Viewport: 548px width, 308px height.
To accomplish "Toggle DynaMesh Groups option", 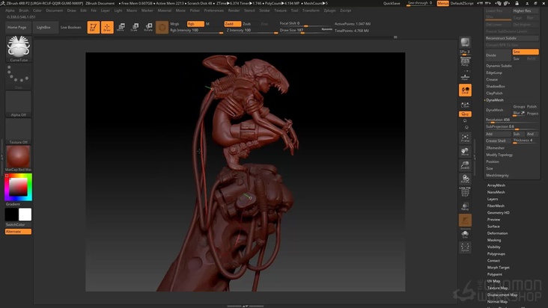I will point(519,106).
